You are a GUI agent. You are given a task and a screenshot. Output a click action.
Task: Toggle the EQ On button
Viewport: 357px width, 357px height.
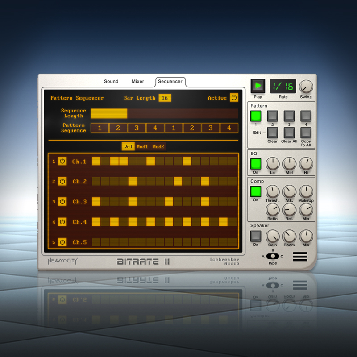tap(256, 164)
